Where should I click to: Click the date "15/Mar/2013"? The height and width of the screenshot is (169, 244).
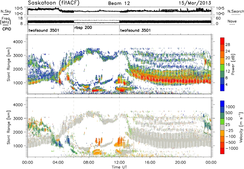coord(195,3)
